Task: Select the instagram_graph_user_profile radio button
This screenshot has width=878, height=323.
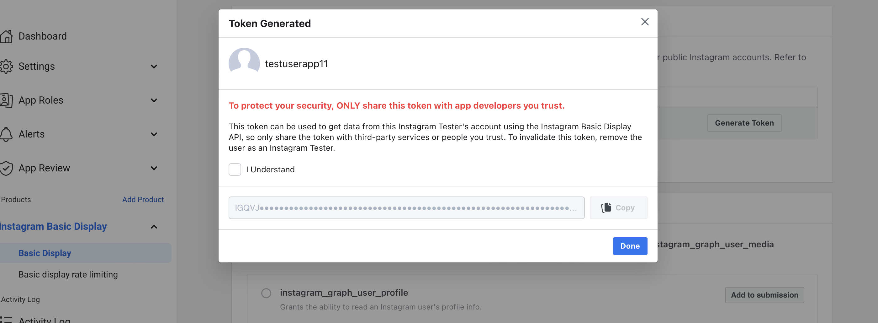Action: click(266, 293)
